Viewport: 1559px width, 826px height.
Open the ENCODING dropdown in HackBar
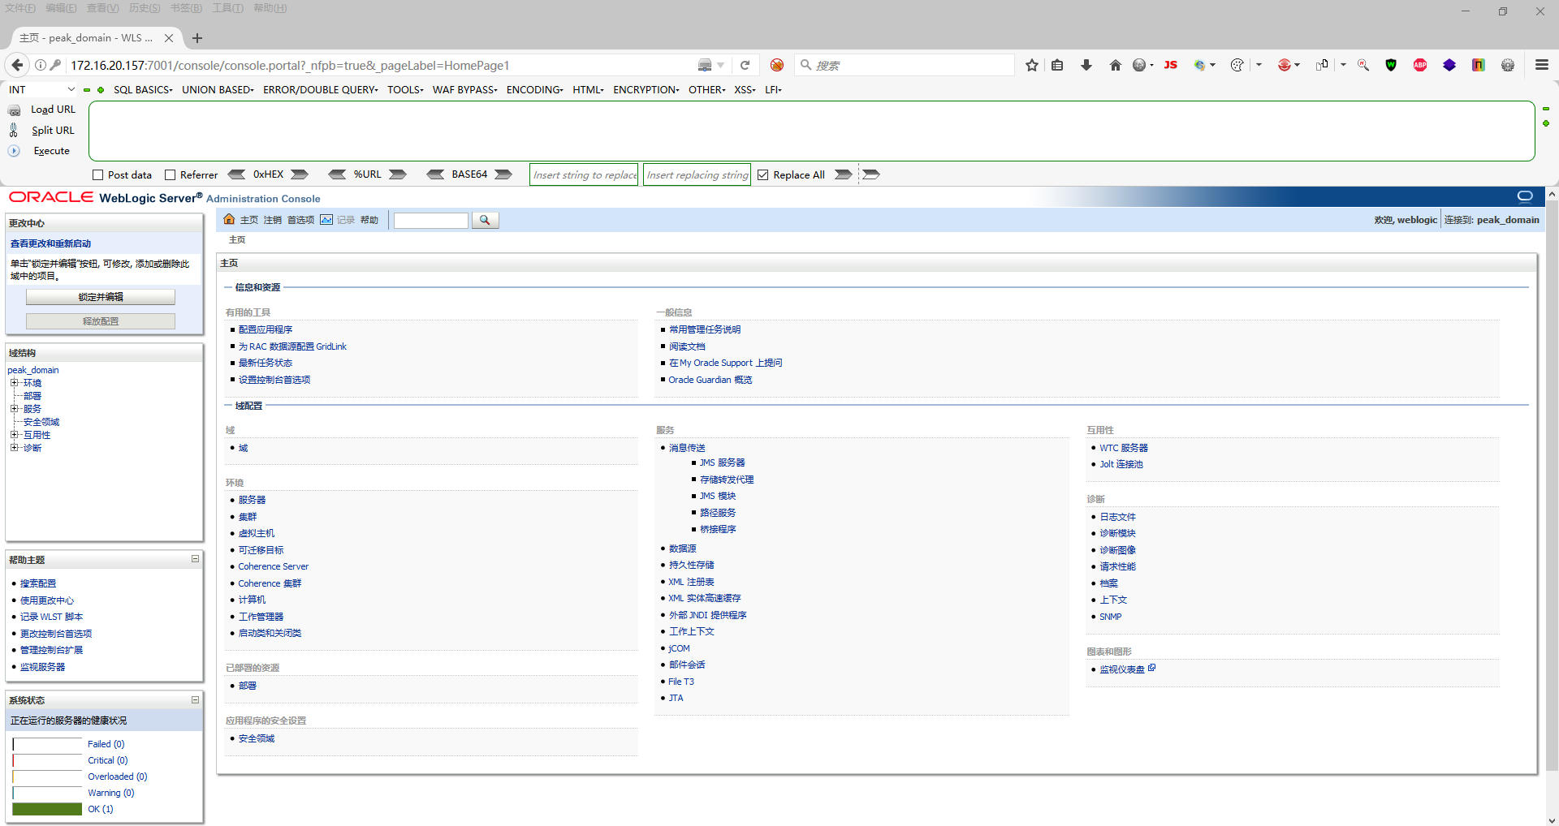tap(533, 89)
